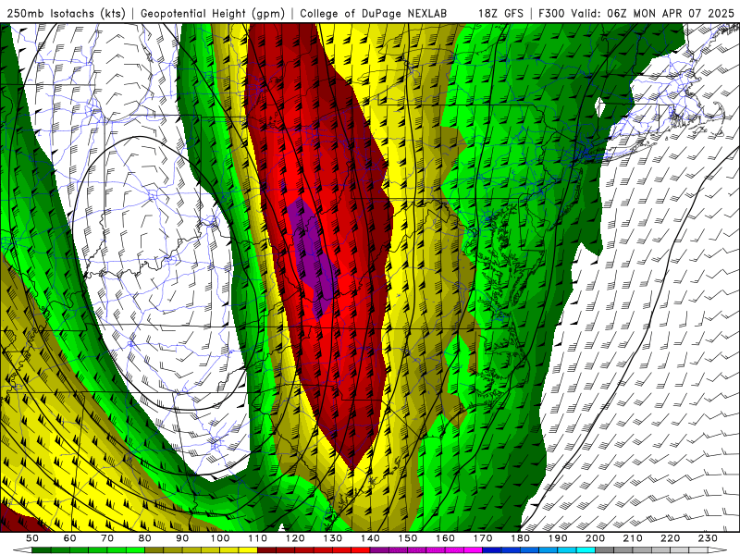Click the 200 label on the color scale
Screen dimensions: 740x555
(595, 538)
